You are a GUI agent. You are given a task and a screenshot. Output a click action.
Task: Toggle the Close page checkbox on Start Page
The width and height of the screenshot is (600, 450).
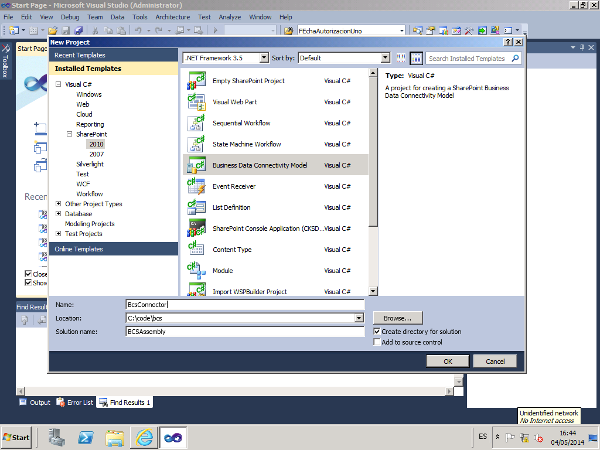28,274
